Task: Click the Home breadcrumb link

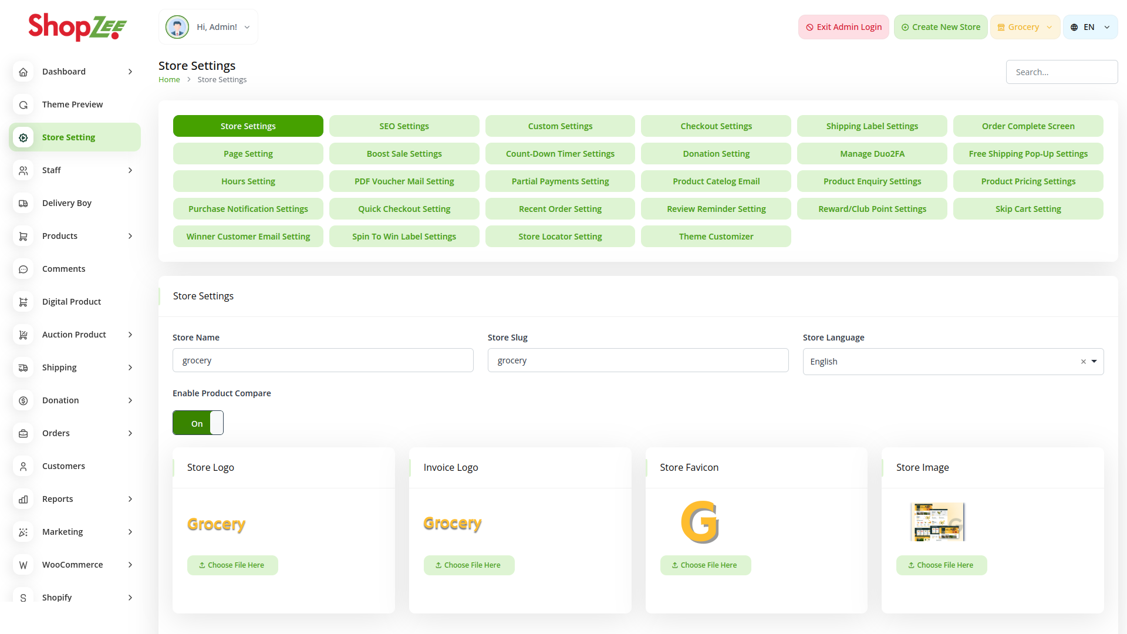Action: pyautogui.click(x=169, y=80)
